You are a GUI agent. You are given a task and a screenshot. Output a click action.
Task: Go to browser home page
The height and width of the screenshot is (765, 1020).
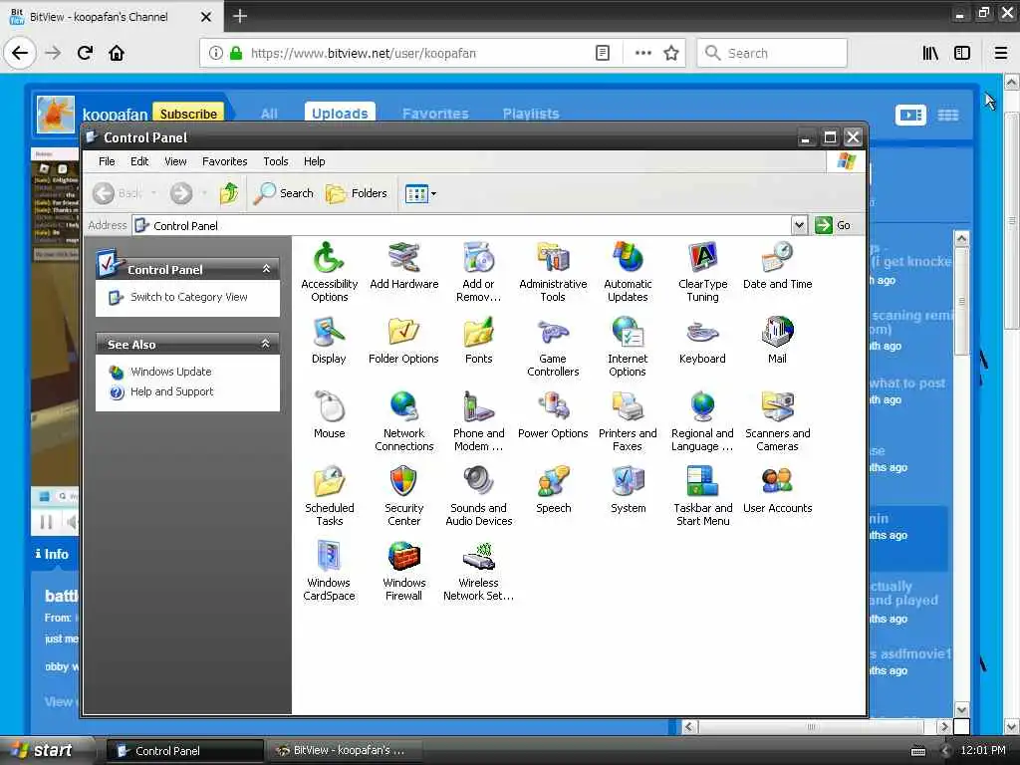(117, 53)
